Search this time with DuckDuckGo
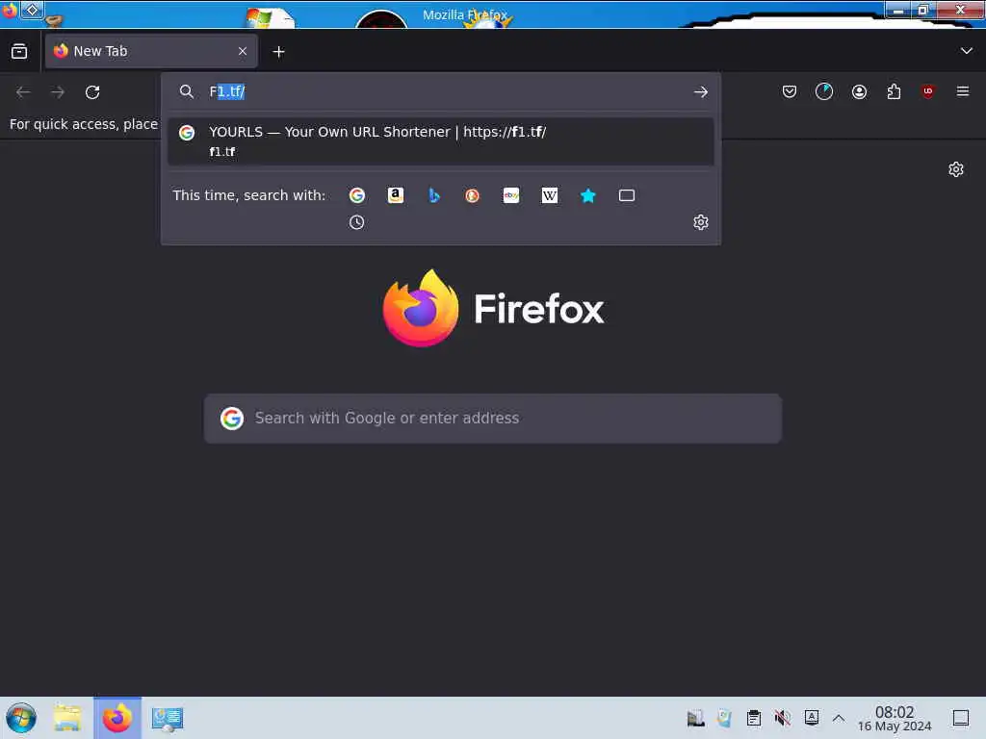Screen dimensions: 986x739 pyautogui.click(x=472, y=195)
